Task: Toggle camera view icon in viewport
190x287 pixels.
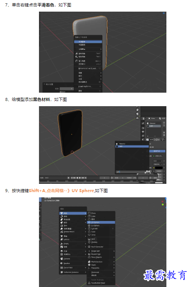Action: (137, 114)
